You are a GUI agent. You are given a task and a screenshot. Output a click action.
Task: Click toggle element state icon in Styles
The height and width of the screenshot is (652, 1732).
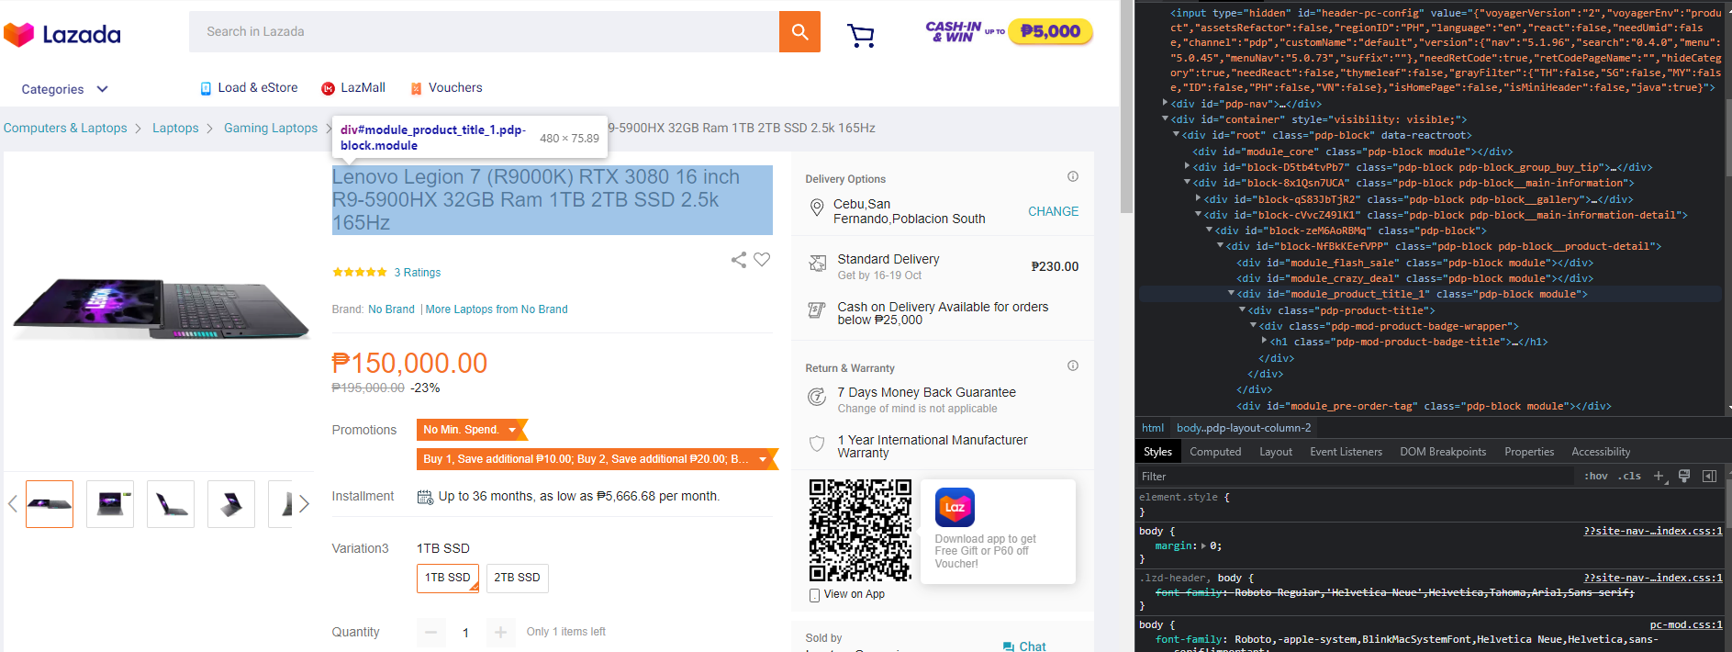(x=1684, y=476)
